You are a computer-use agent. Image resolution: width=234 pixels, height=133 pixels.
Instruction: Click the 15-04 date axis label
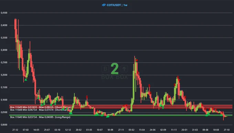point(142,130)
